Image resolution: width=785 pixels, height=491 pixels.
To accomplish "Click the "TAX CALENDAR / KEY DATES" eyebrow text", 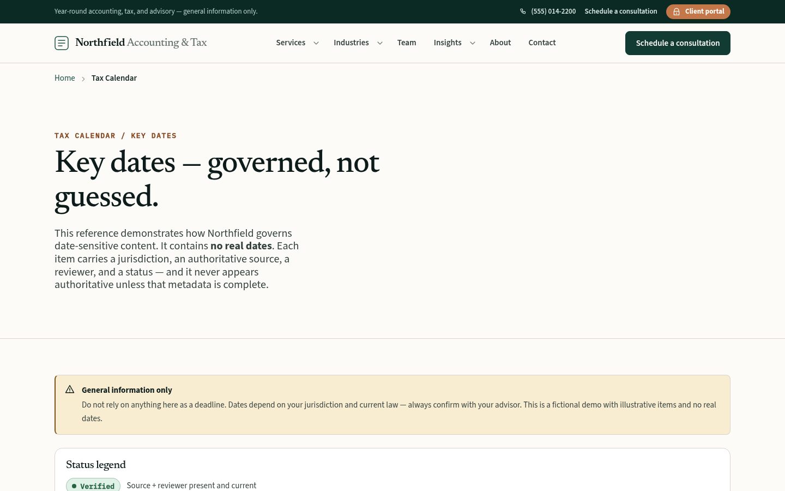I will pyautogui.click(x=116, y=136).
